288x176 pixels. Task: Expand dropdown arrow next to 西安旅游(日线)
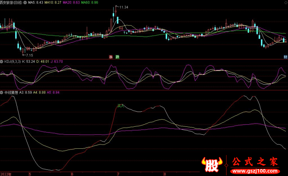pos(25,3)
